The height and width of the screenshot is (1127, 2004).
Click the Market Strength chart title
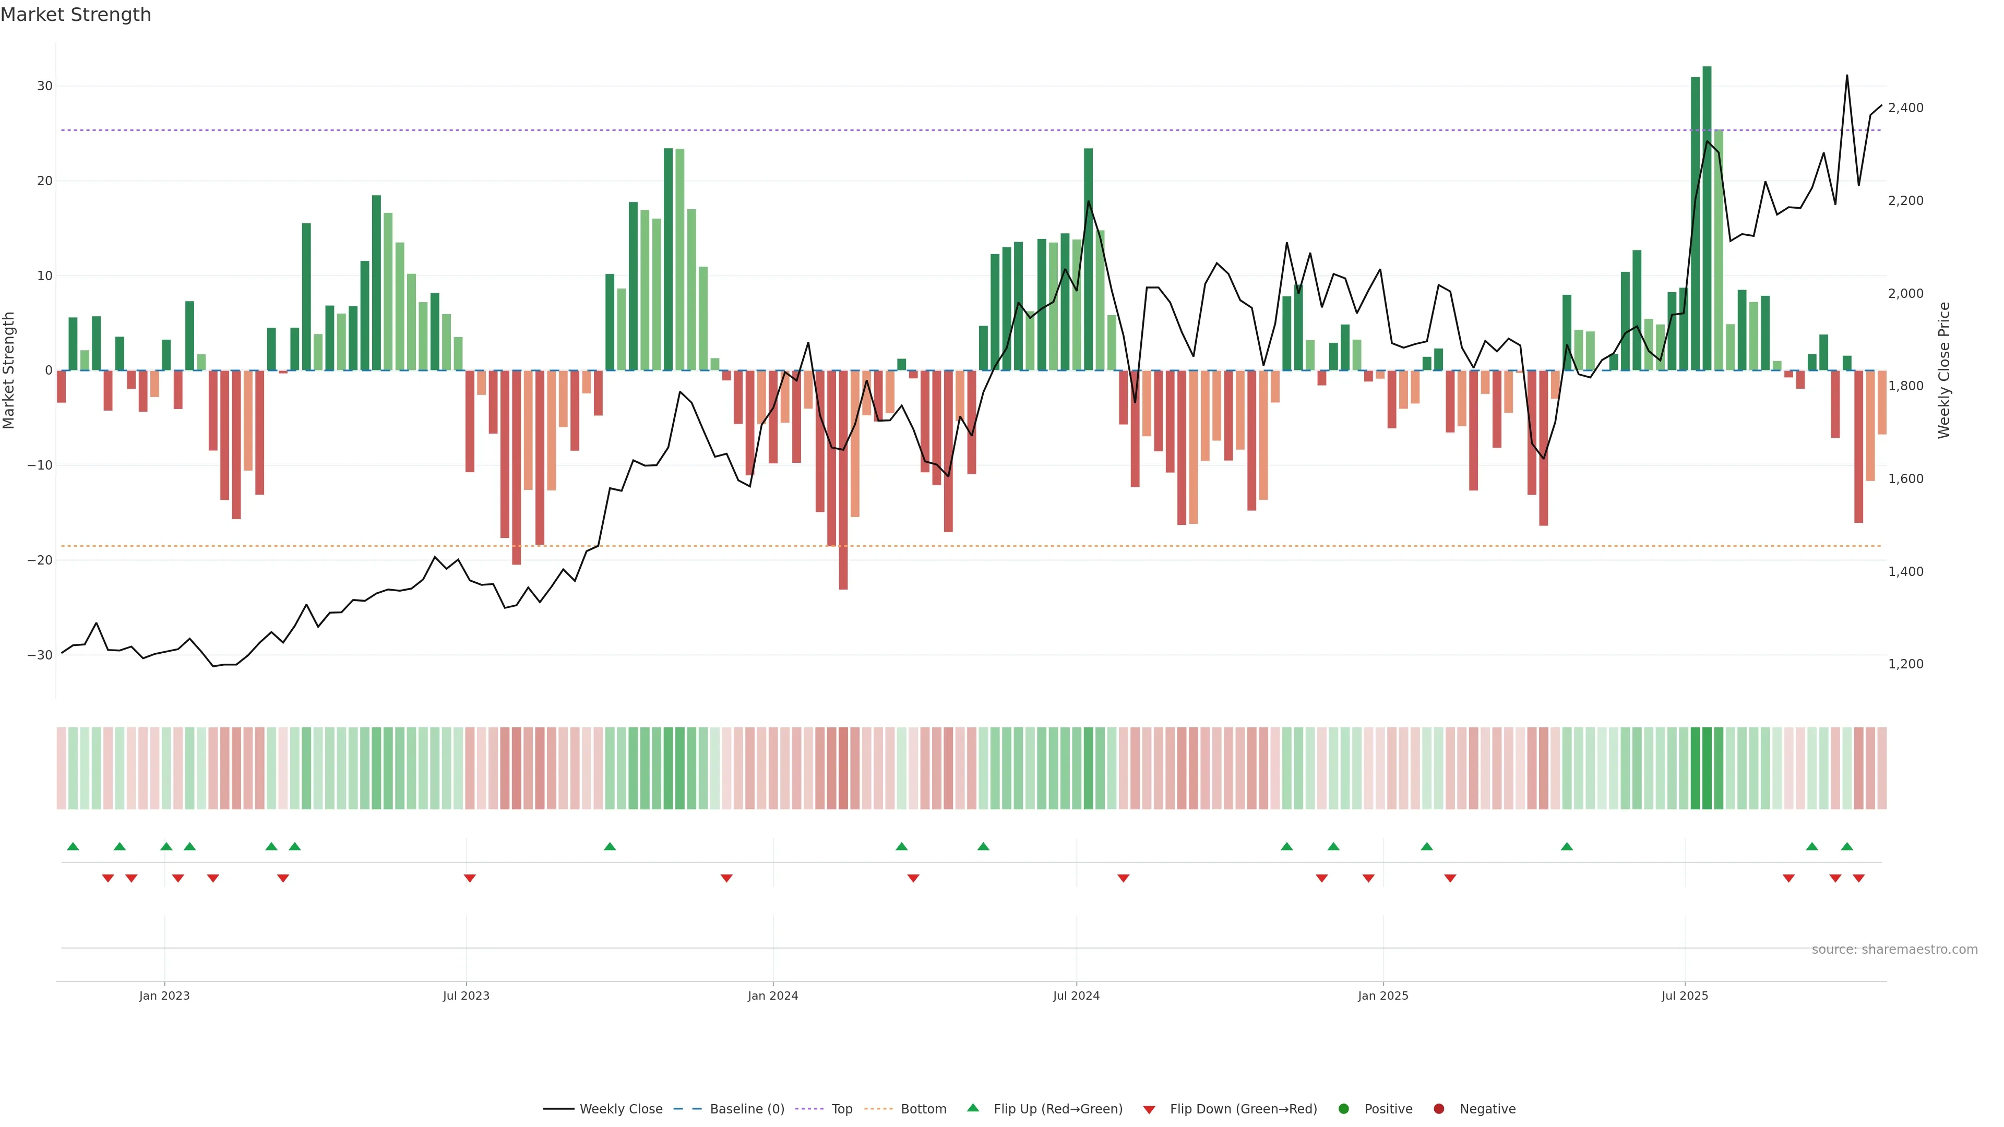76,15
